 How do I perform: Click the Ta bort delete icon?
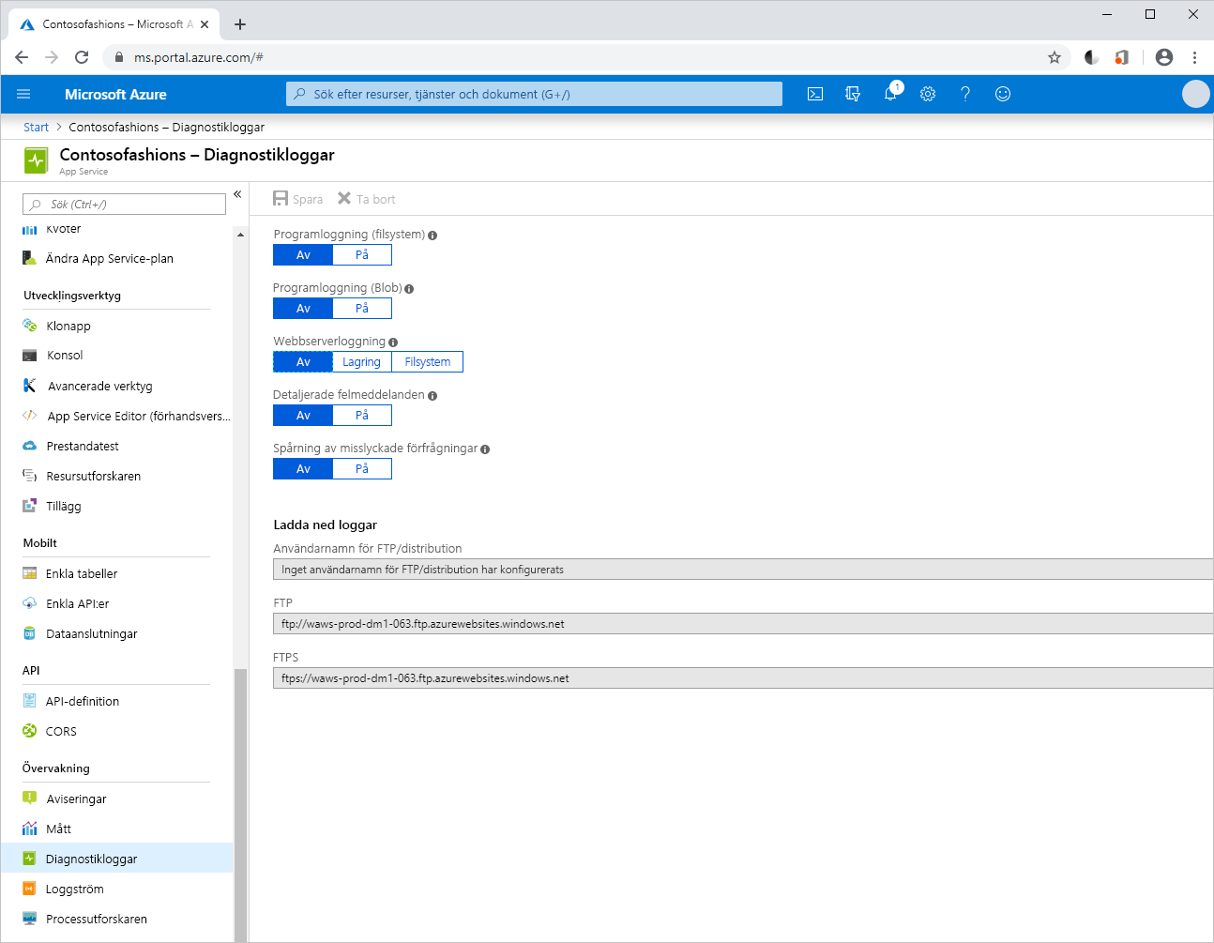(x=344, y=199)
